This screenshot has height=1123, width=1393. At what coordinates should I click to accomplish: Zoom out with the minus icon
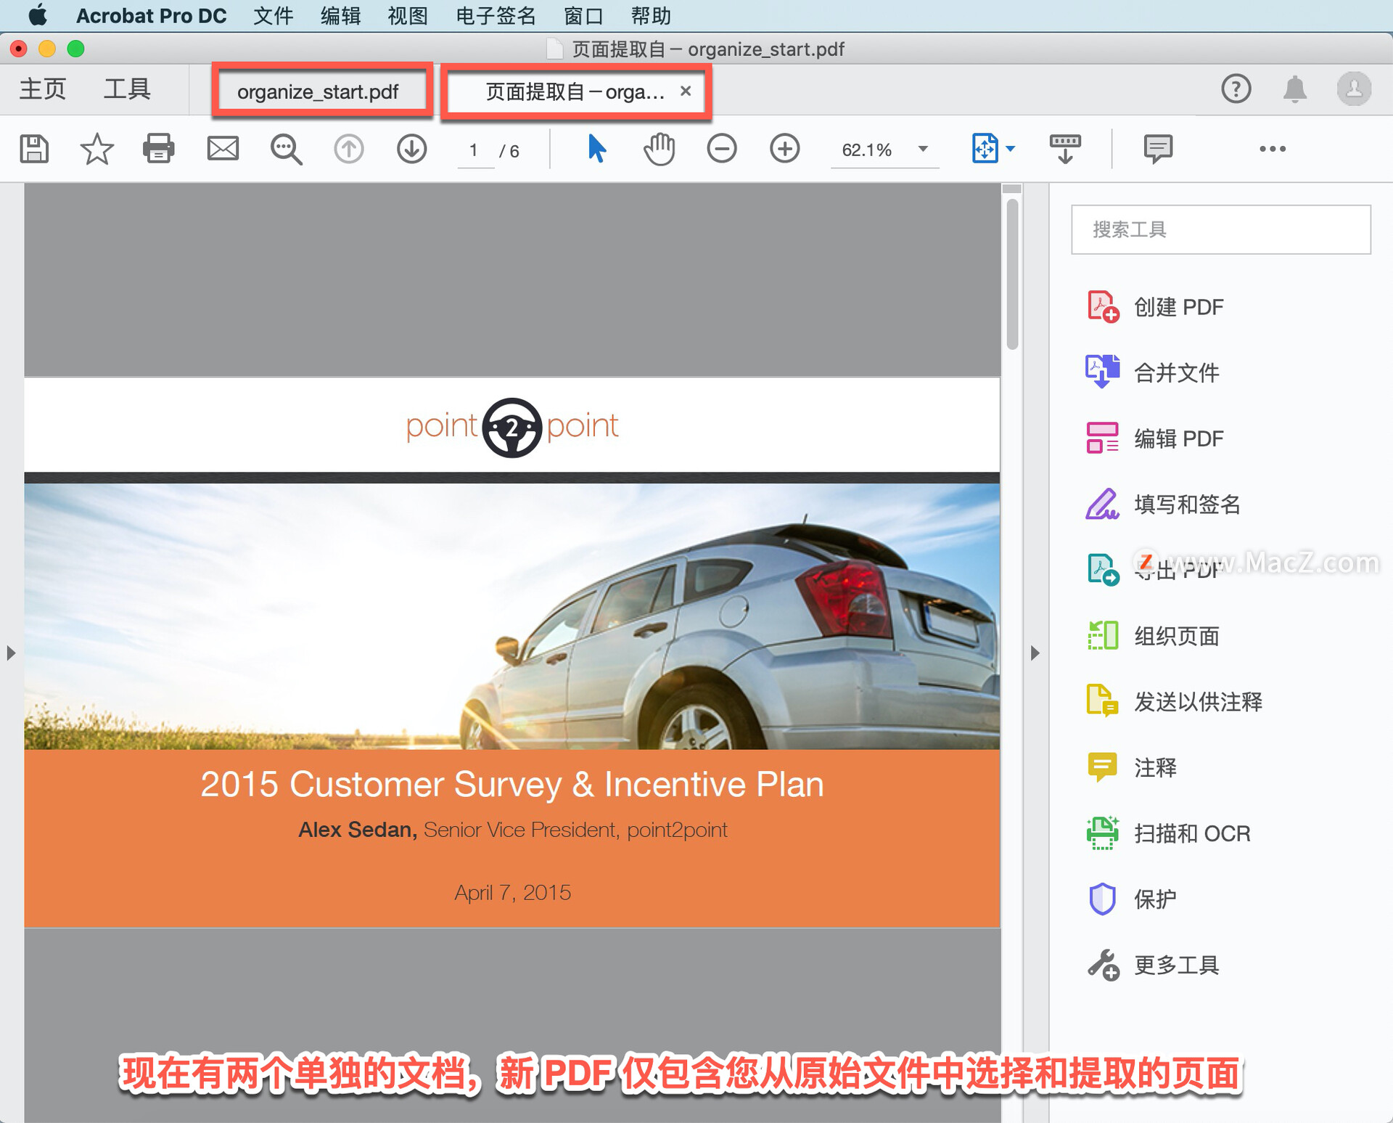pos(721,149)
